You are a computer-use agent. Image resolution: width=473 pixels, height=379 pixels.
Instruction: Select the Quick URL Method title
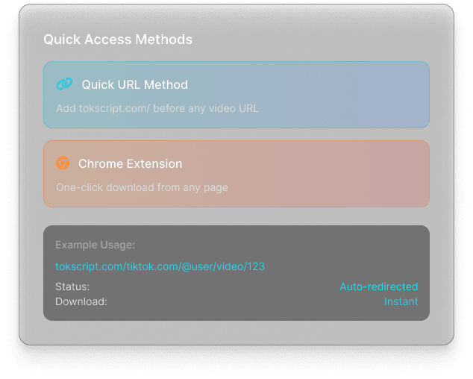tap(134, 85)
